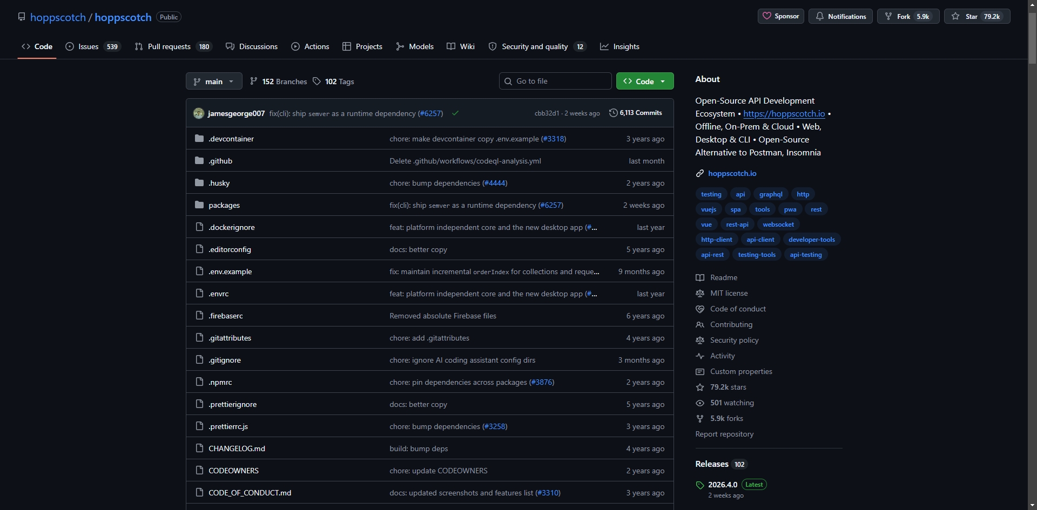The image size is (1037, 510).
Task: Click the repository icon beside hoppscotch owner name
Action: point(22,17)
